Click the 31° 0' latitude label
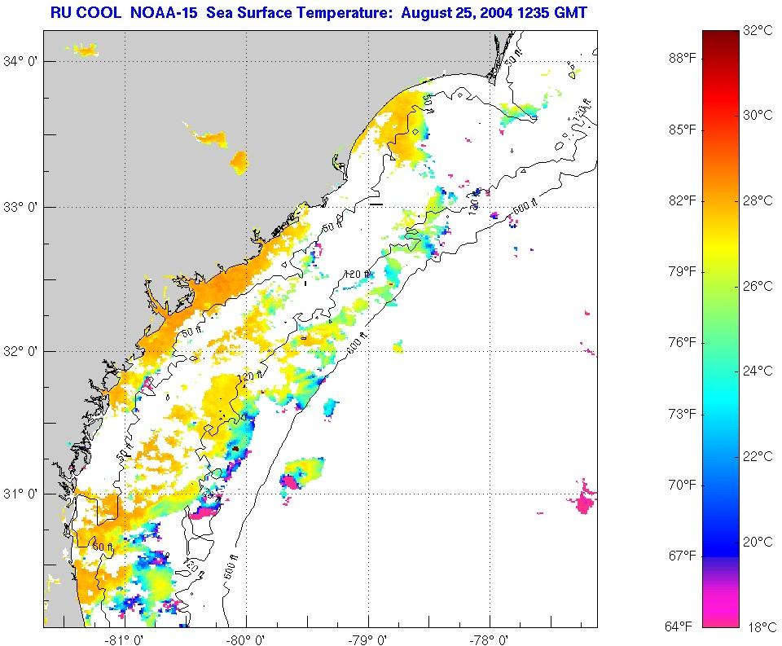The image size is (782, 646). pos(20,494)
